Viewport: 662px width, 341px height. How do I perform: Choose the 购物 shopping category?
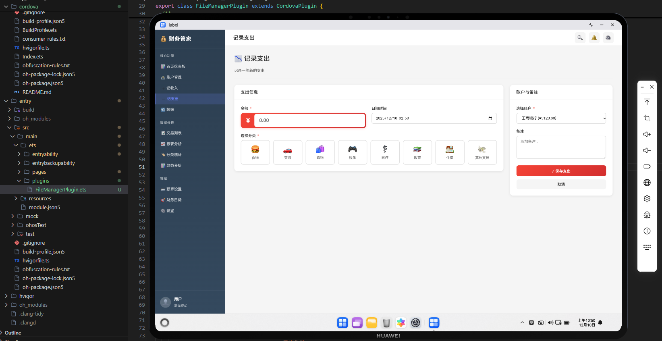click(320, 152)
